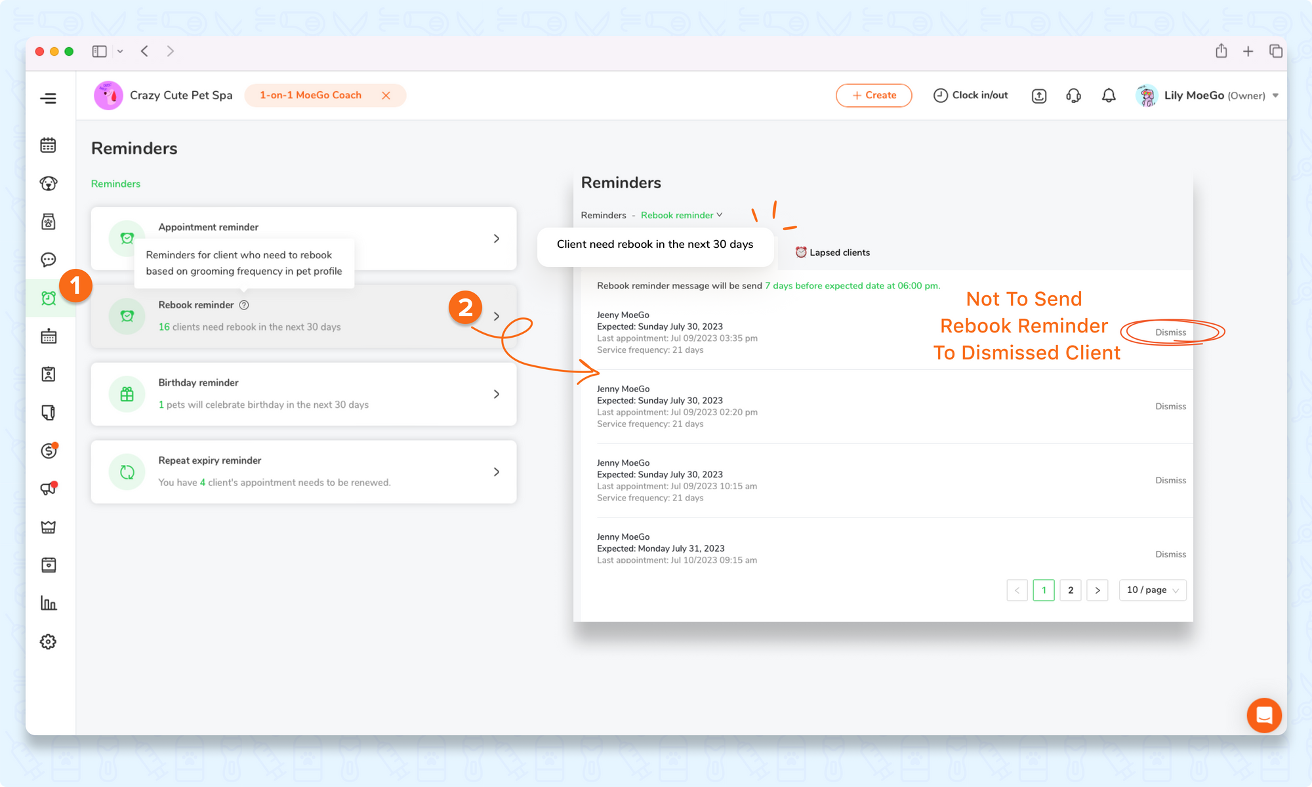Go to page 2 of reminders
The height and width of the screenshot is (787, 1312).
click(x=1071, y=590)
